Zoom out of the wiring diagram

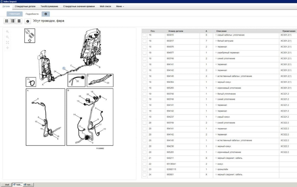tap(7, 37)
